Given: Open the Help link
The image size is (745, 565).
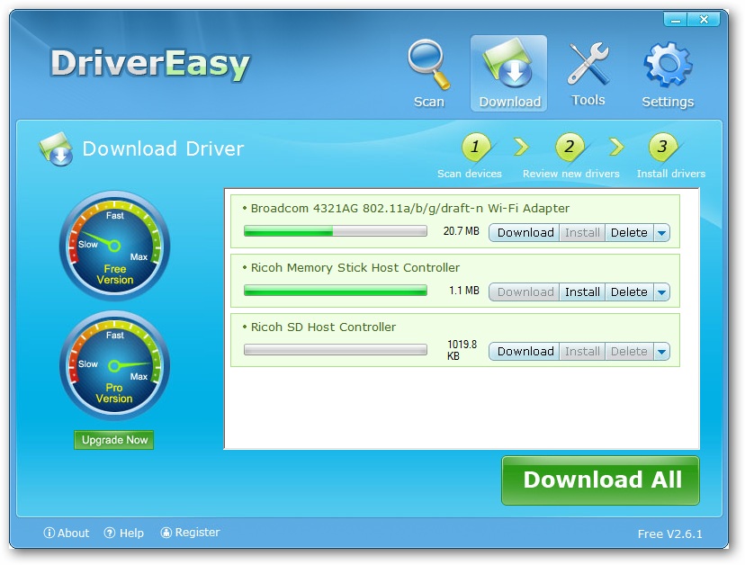Looking at the screenshot, I should (131, 534).
